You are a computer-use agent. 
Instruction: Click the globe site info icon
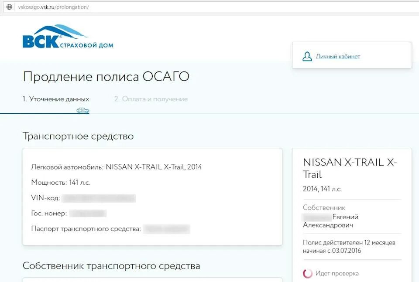pyautogui.click(x=9, y=7)
